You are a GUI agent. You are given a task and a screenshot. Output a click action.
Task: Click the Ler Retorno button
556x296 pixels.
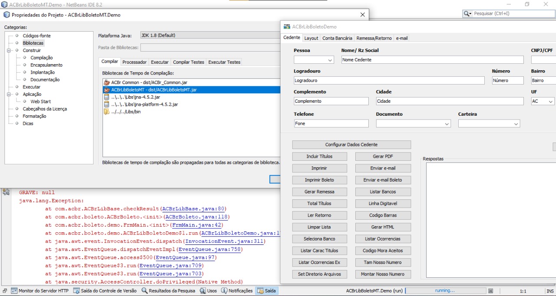[320, 215]
